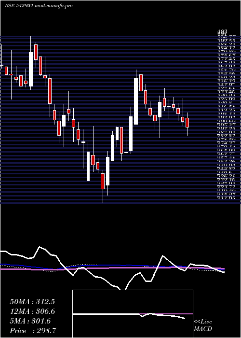
Task: Click inside the boxed MACD inset chart
Action: [x=133, y=314]
